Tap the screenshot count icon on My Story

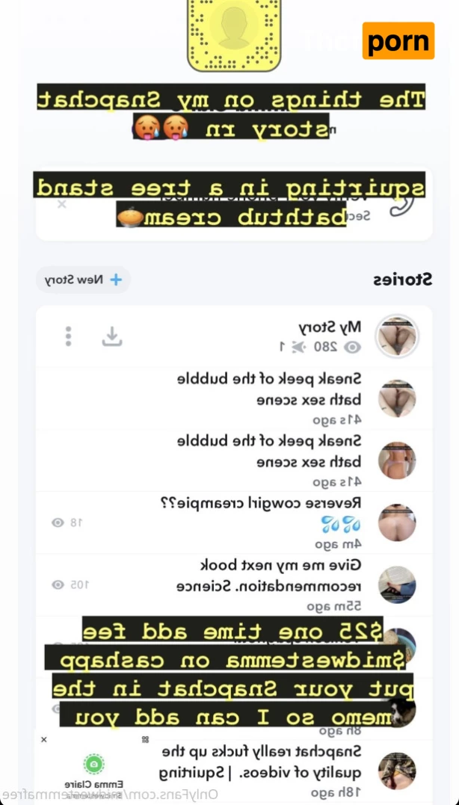coord(298,348)
